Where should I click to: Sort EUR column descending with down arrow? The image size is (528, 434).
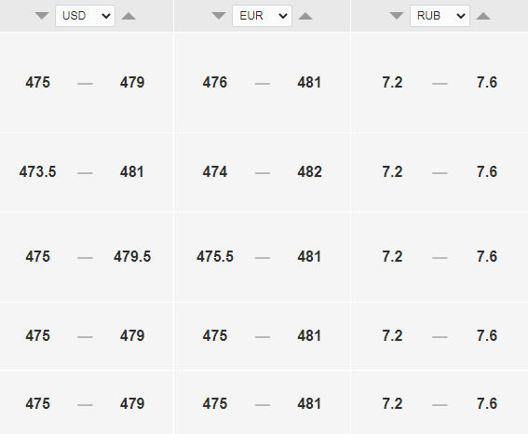click(x=219, y=16)
